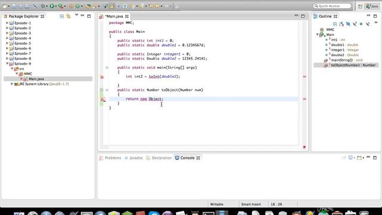Click the Run Last Tool toolbar icon
This screenshot has height=215, width=382.
coord(60,6)
